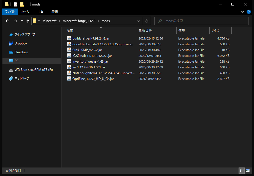Click the Up directory arrow
254x176 pixels.
pyautogui.click(x=28, y=21)
